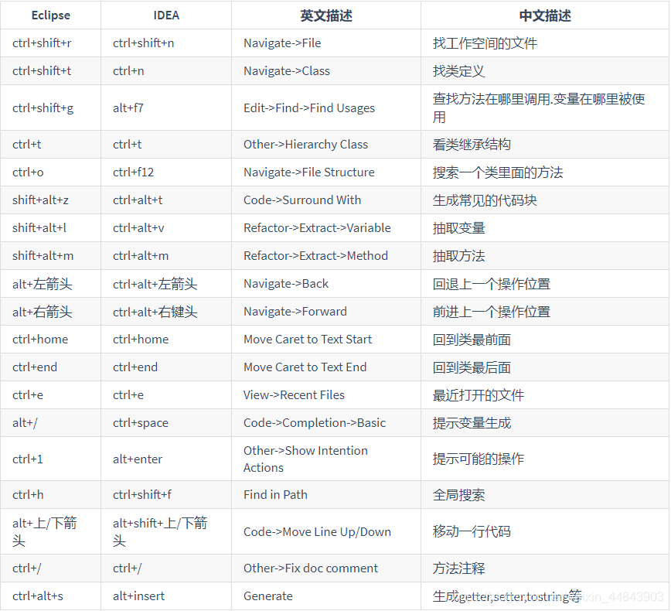The image size is (671, 611).
Task: Click the 英文描述 column header
Action: pyautogui.click(x=326, y=15)
